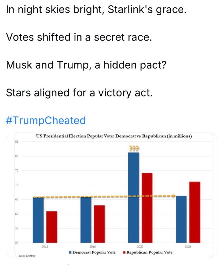Click the 2016 x-axis year label

click(x=93, y=247)
